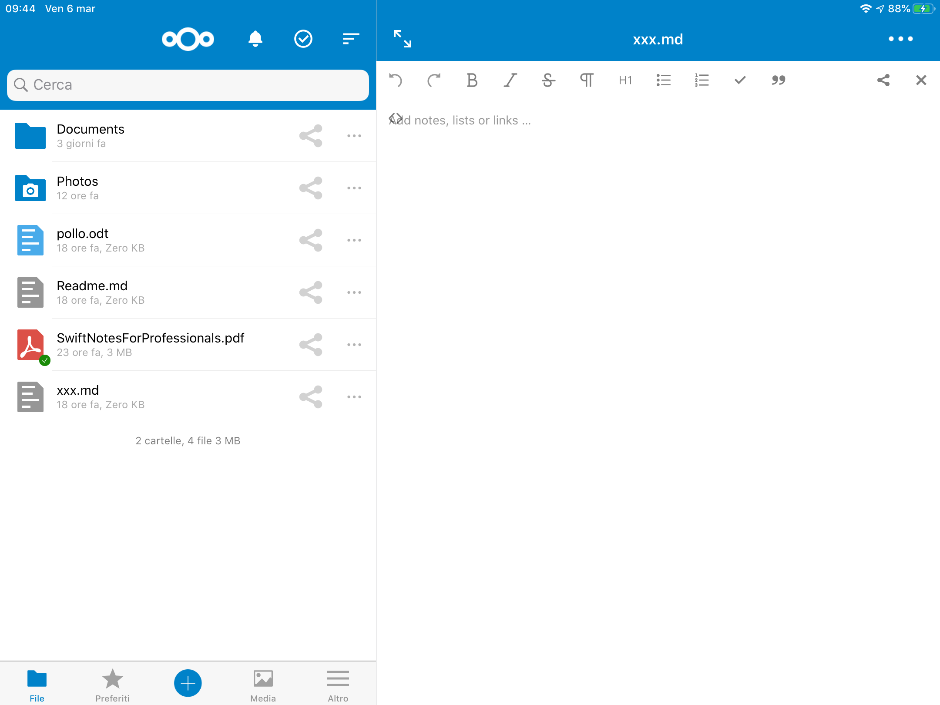940x705 pixels.
Task: Open more options for Photos
Action: pos(354,188)
